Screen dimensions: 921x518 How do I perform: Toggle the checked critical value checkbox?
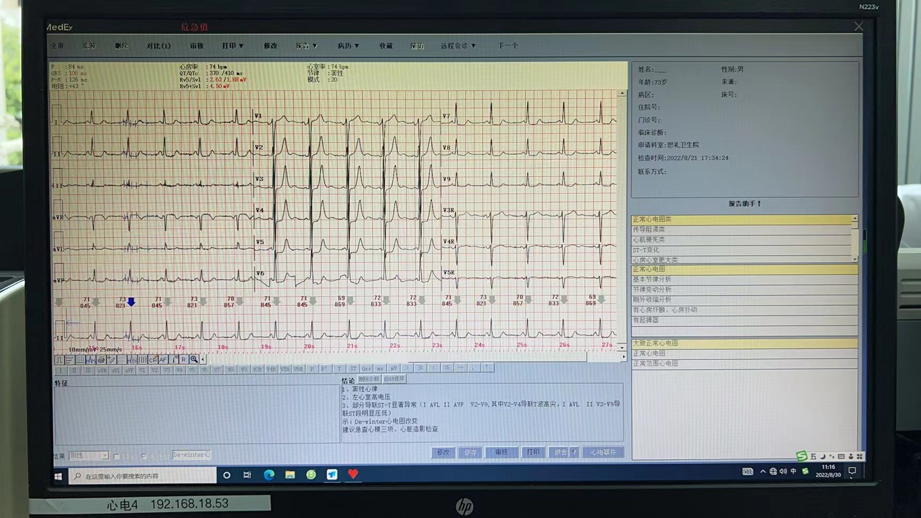pyautogui.click(x=144, y=456)
